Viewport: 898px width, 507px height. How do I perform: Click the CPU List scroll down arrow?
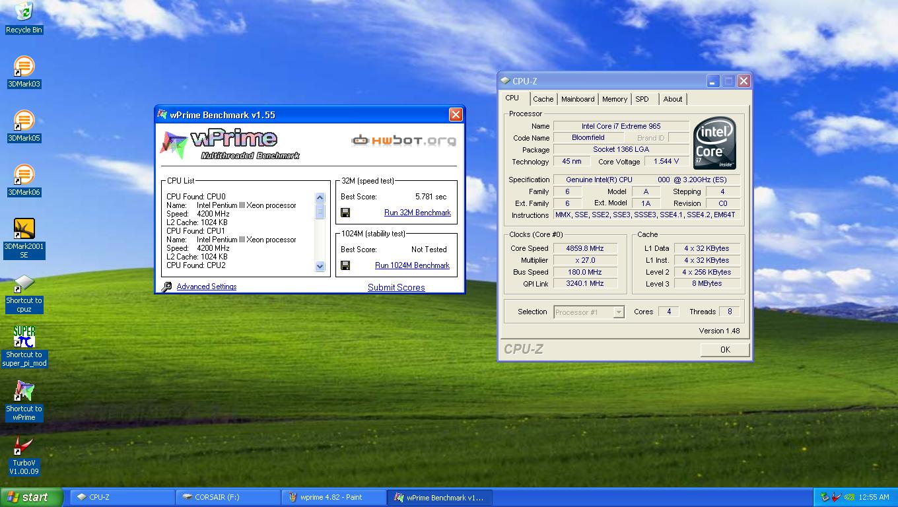pos(320,266)
